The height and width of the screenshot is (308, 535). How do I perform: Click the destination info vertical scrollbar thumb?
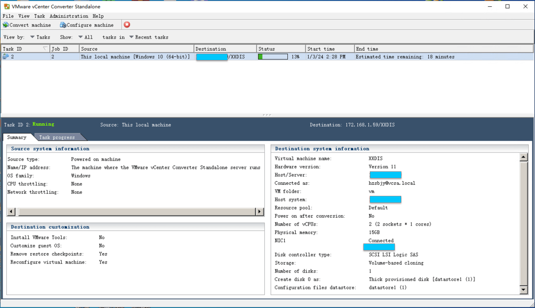(524, 223)
